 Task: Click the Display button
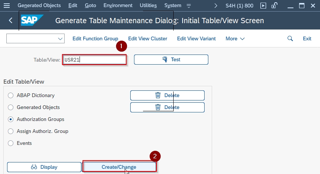[44, 167]
